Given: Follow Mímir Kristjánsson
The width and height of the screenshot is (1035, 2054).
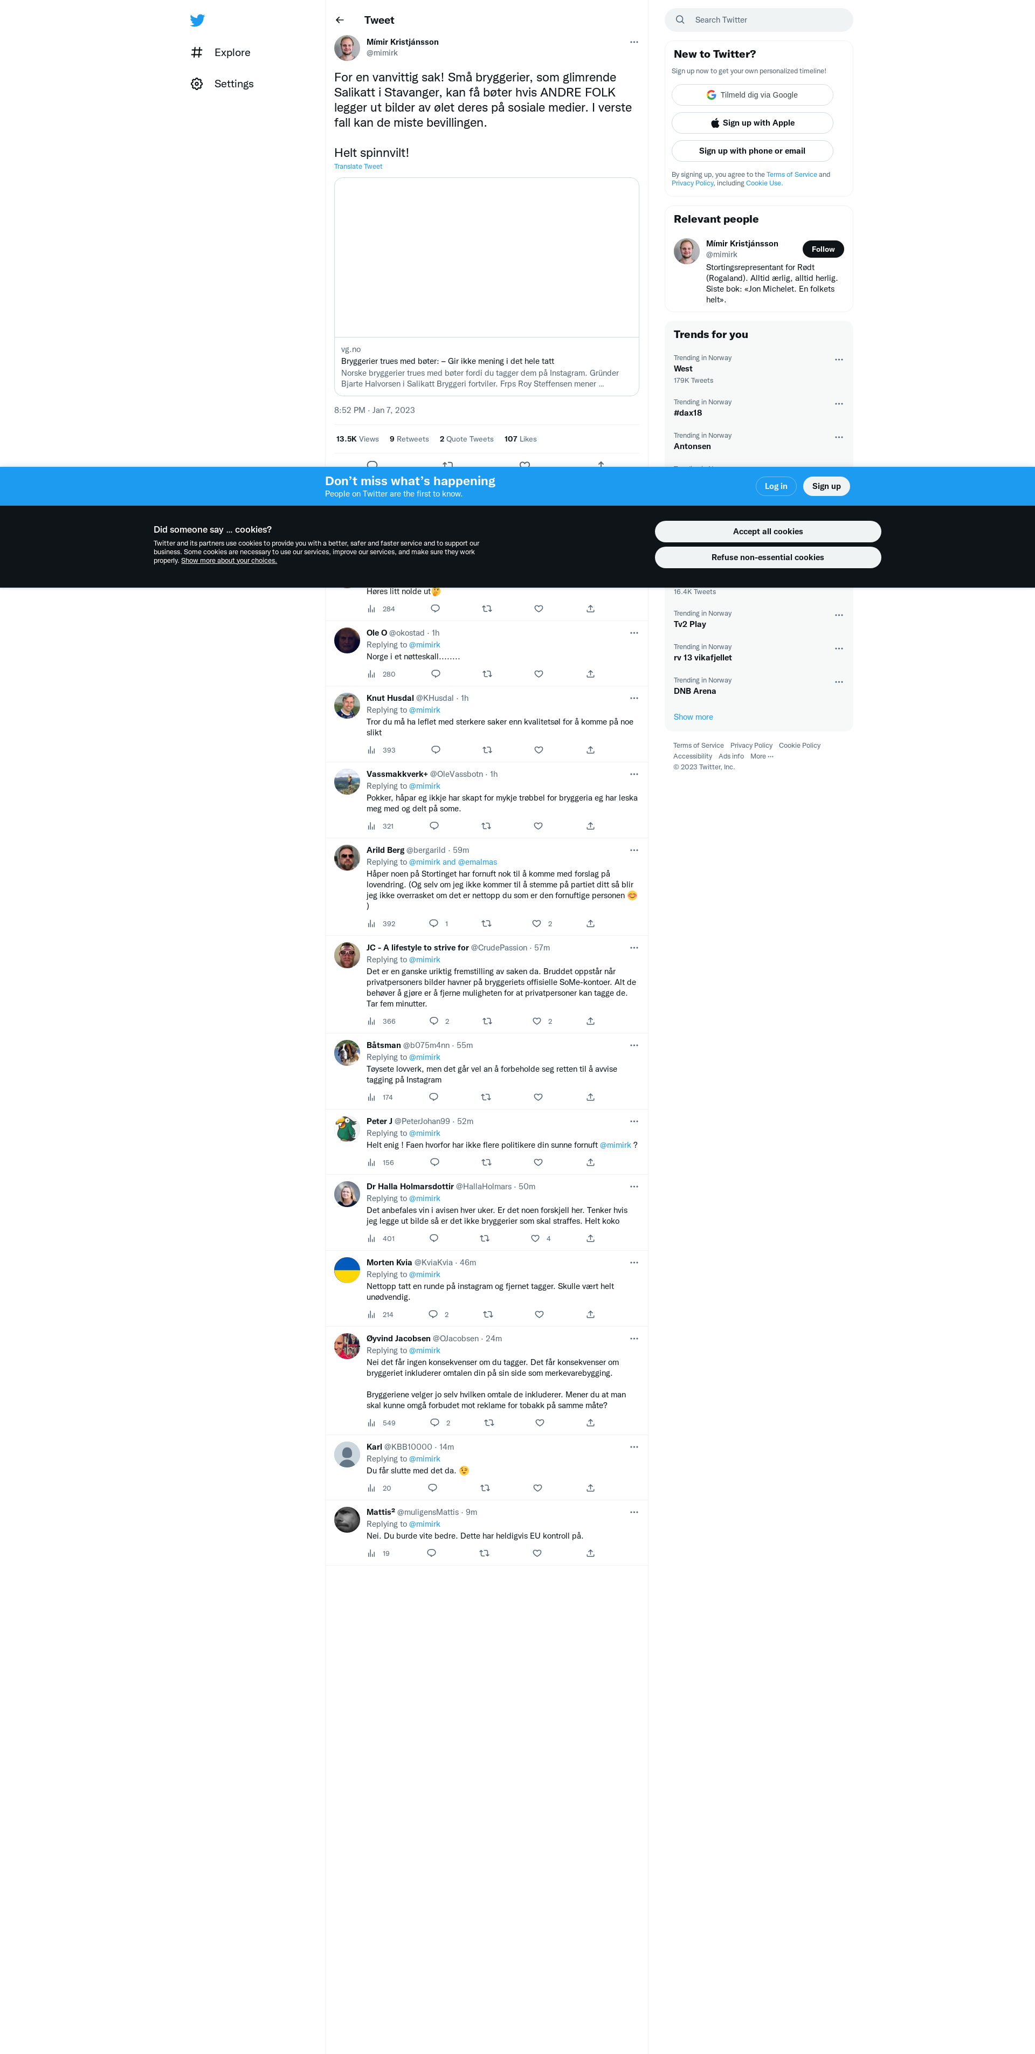Looking at the screenshot, I should pos(823,250).
